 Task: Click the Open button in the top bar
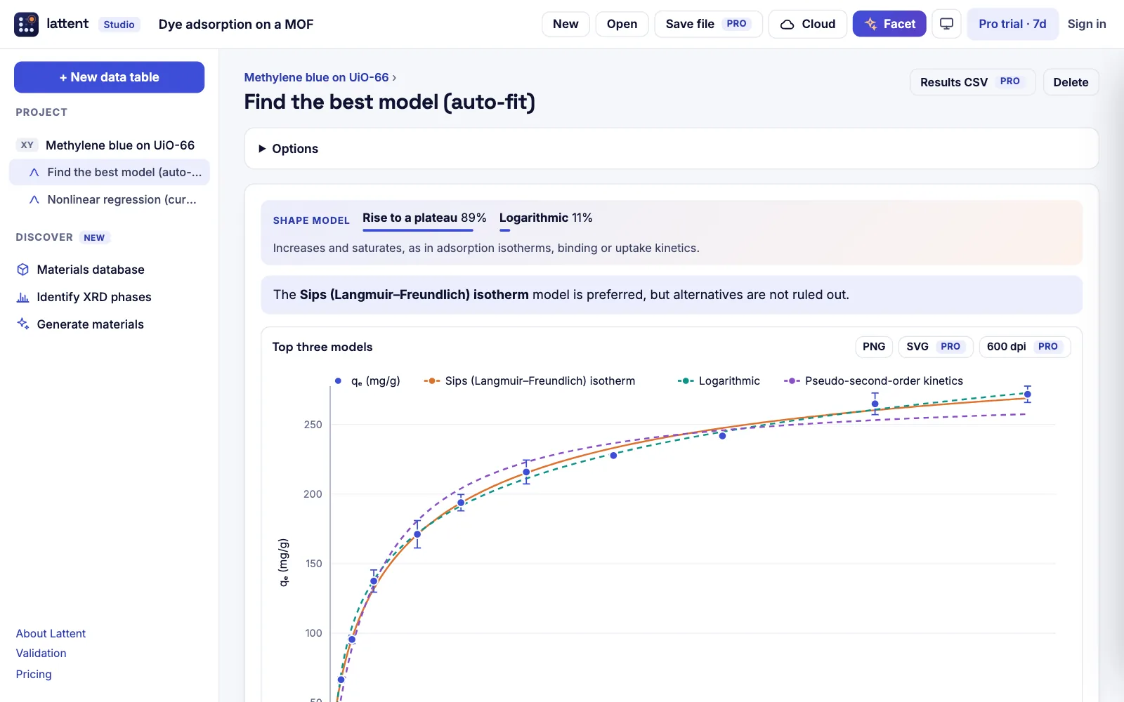point(622,24)
